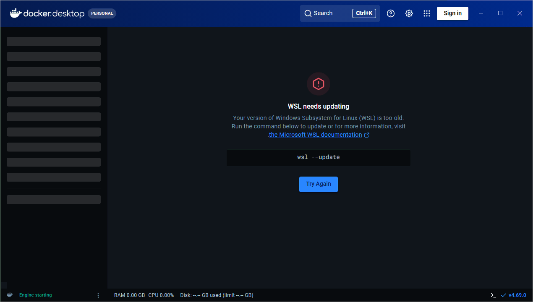Viewport: 533px width, 302px height.
Task: Click the update checkmark icon
Action: coord(504,295)
